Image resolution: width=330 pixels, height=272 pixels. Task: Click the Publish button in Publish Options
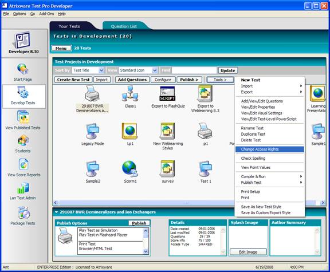(139, 223)
